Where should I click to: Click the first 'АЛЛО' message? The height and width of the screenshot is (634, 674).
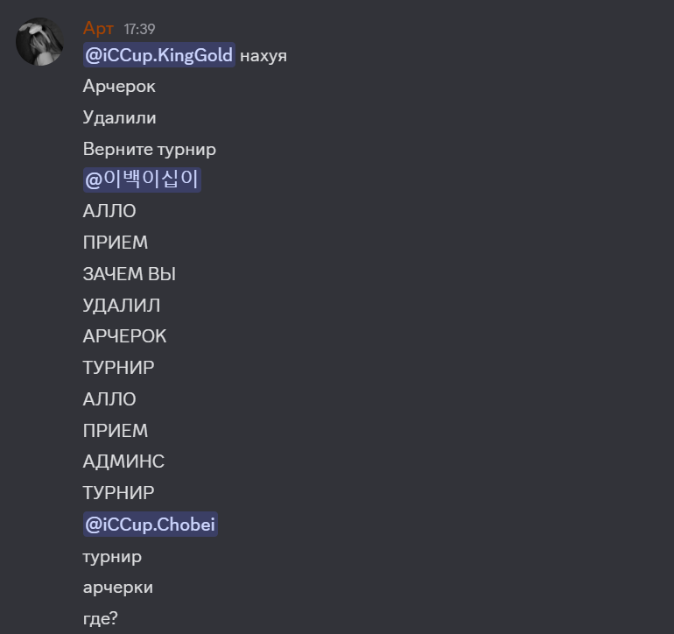[x=109, y=211]
